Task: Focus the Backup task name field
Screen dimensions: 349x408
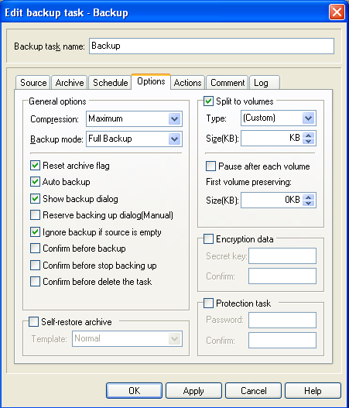Action: [x=211, y=46]
